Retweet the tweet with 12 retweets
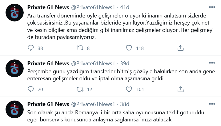The image size is (221, 126). tap(80, 89)
